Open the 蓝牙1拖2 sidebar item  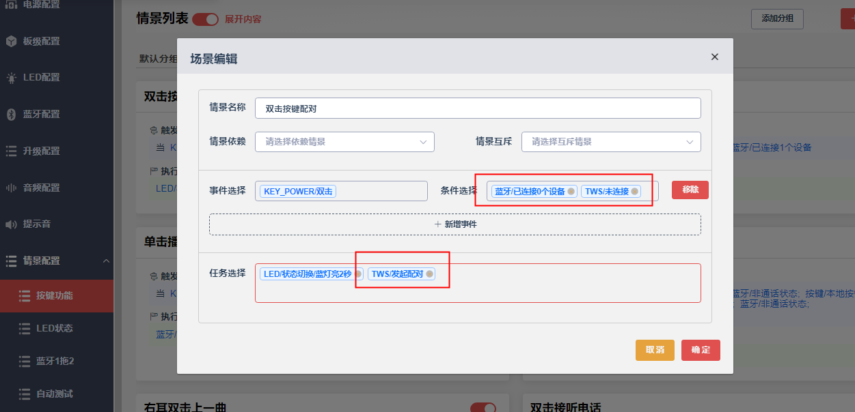57,362
